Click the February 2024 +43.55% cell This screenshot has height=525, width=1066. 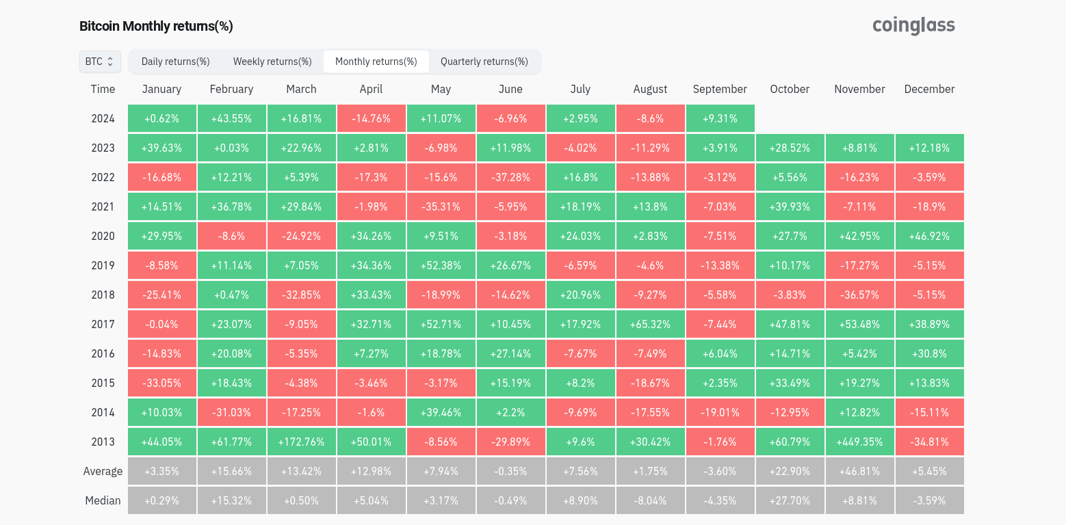(231, 119)
